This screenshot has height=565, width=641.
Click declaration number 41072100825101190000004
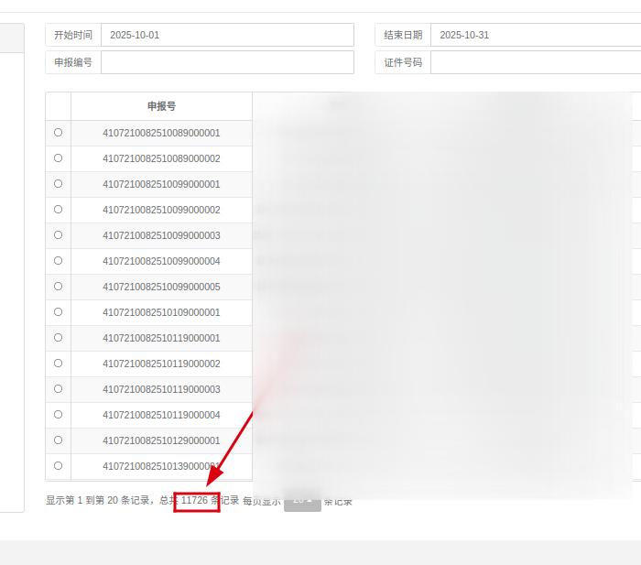pos(161,415)
